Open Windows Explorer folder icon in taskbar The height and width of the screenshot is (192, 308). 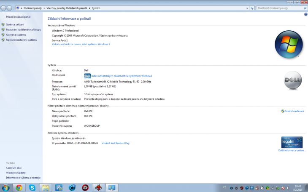(x=46, y=188)
